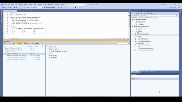Click the group by icon in Test Explorer
The image size is (182, 102).
pos(33,44)
